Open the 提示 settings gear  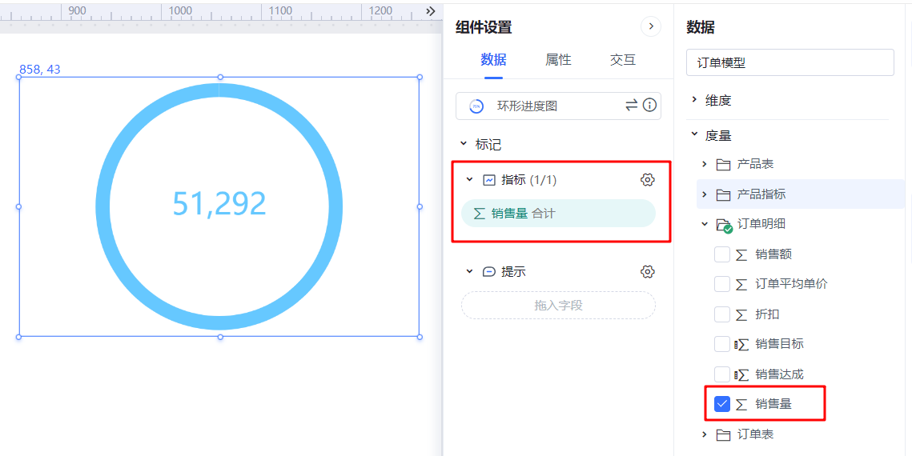point(647,271)
